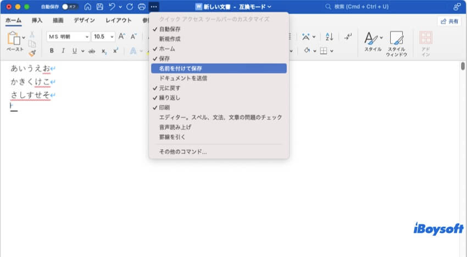The height and width of the screenshot is (257, 467).
Task: Expand the Undo history dropdown arrow
Action: coord(120,7)
